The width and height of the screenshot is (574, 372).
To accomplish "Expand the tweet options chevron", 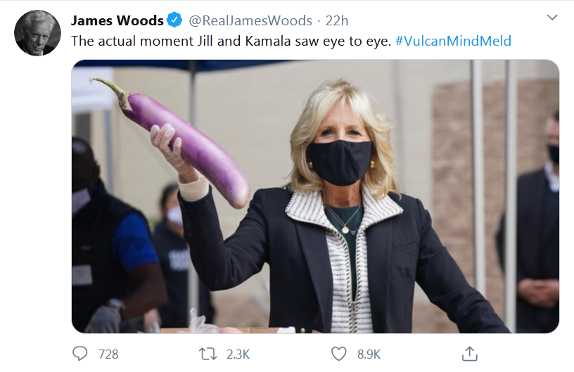I will [x=551, y=17].
